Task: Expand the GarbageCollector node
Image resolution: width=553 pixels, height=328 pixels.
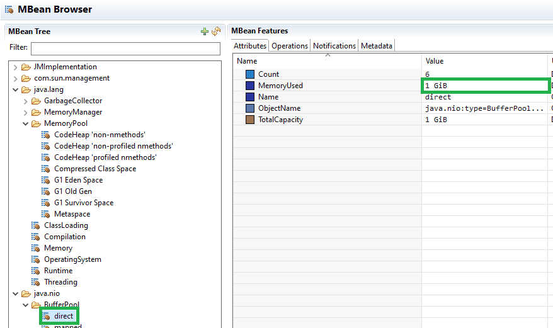Action: coord(25,101)
